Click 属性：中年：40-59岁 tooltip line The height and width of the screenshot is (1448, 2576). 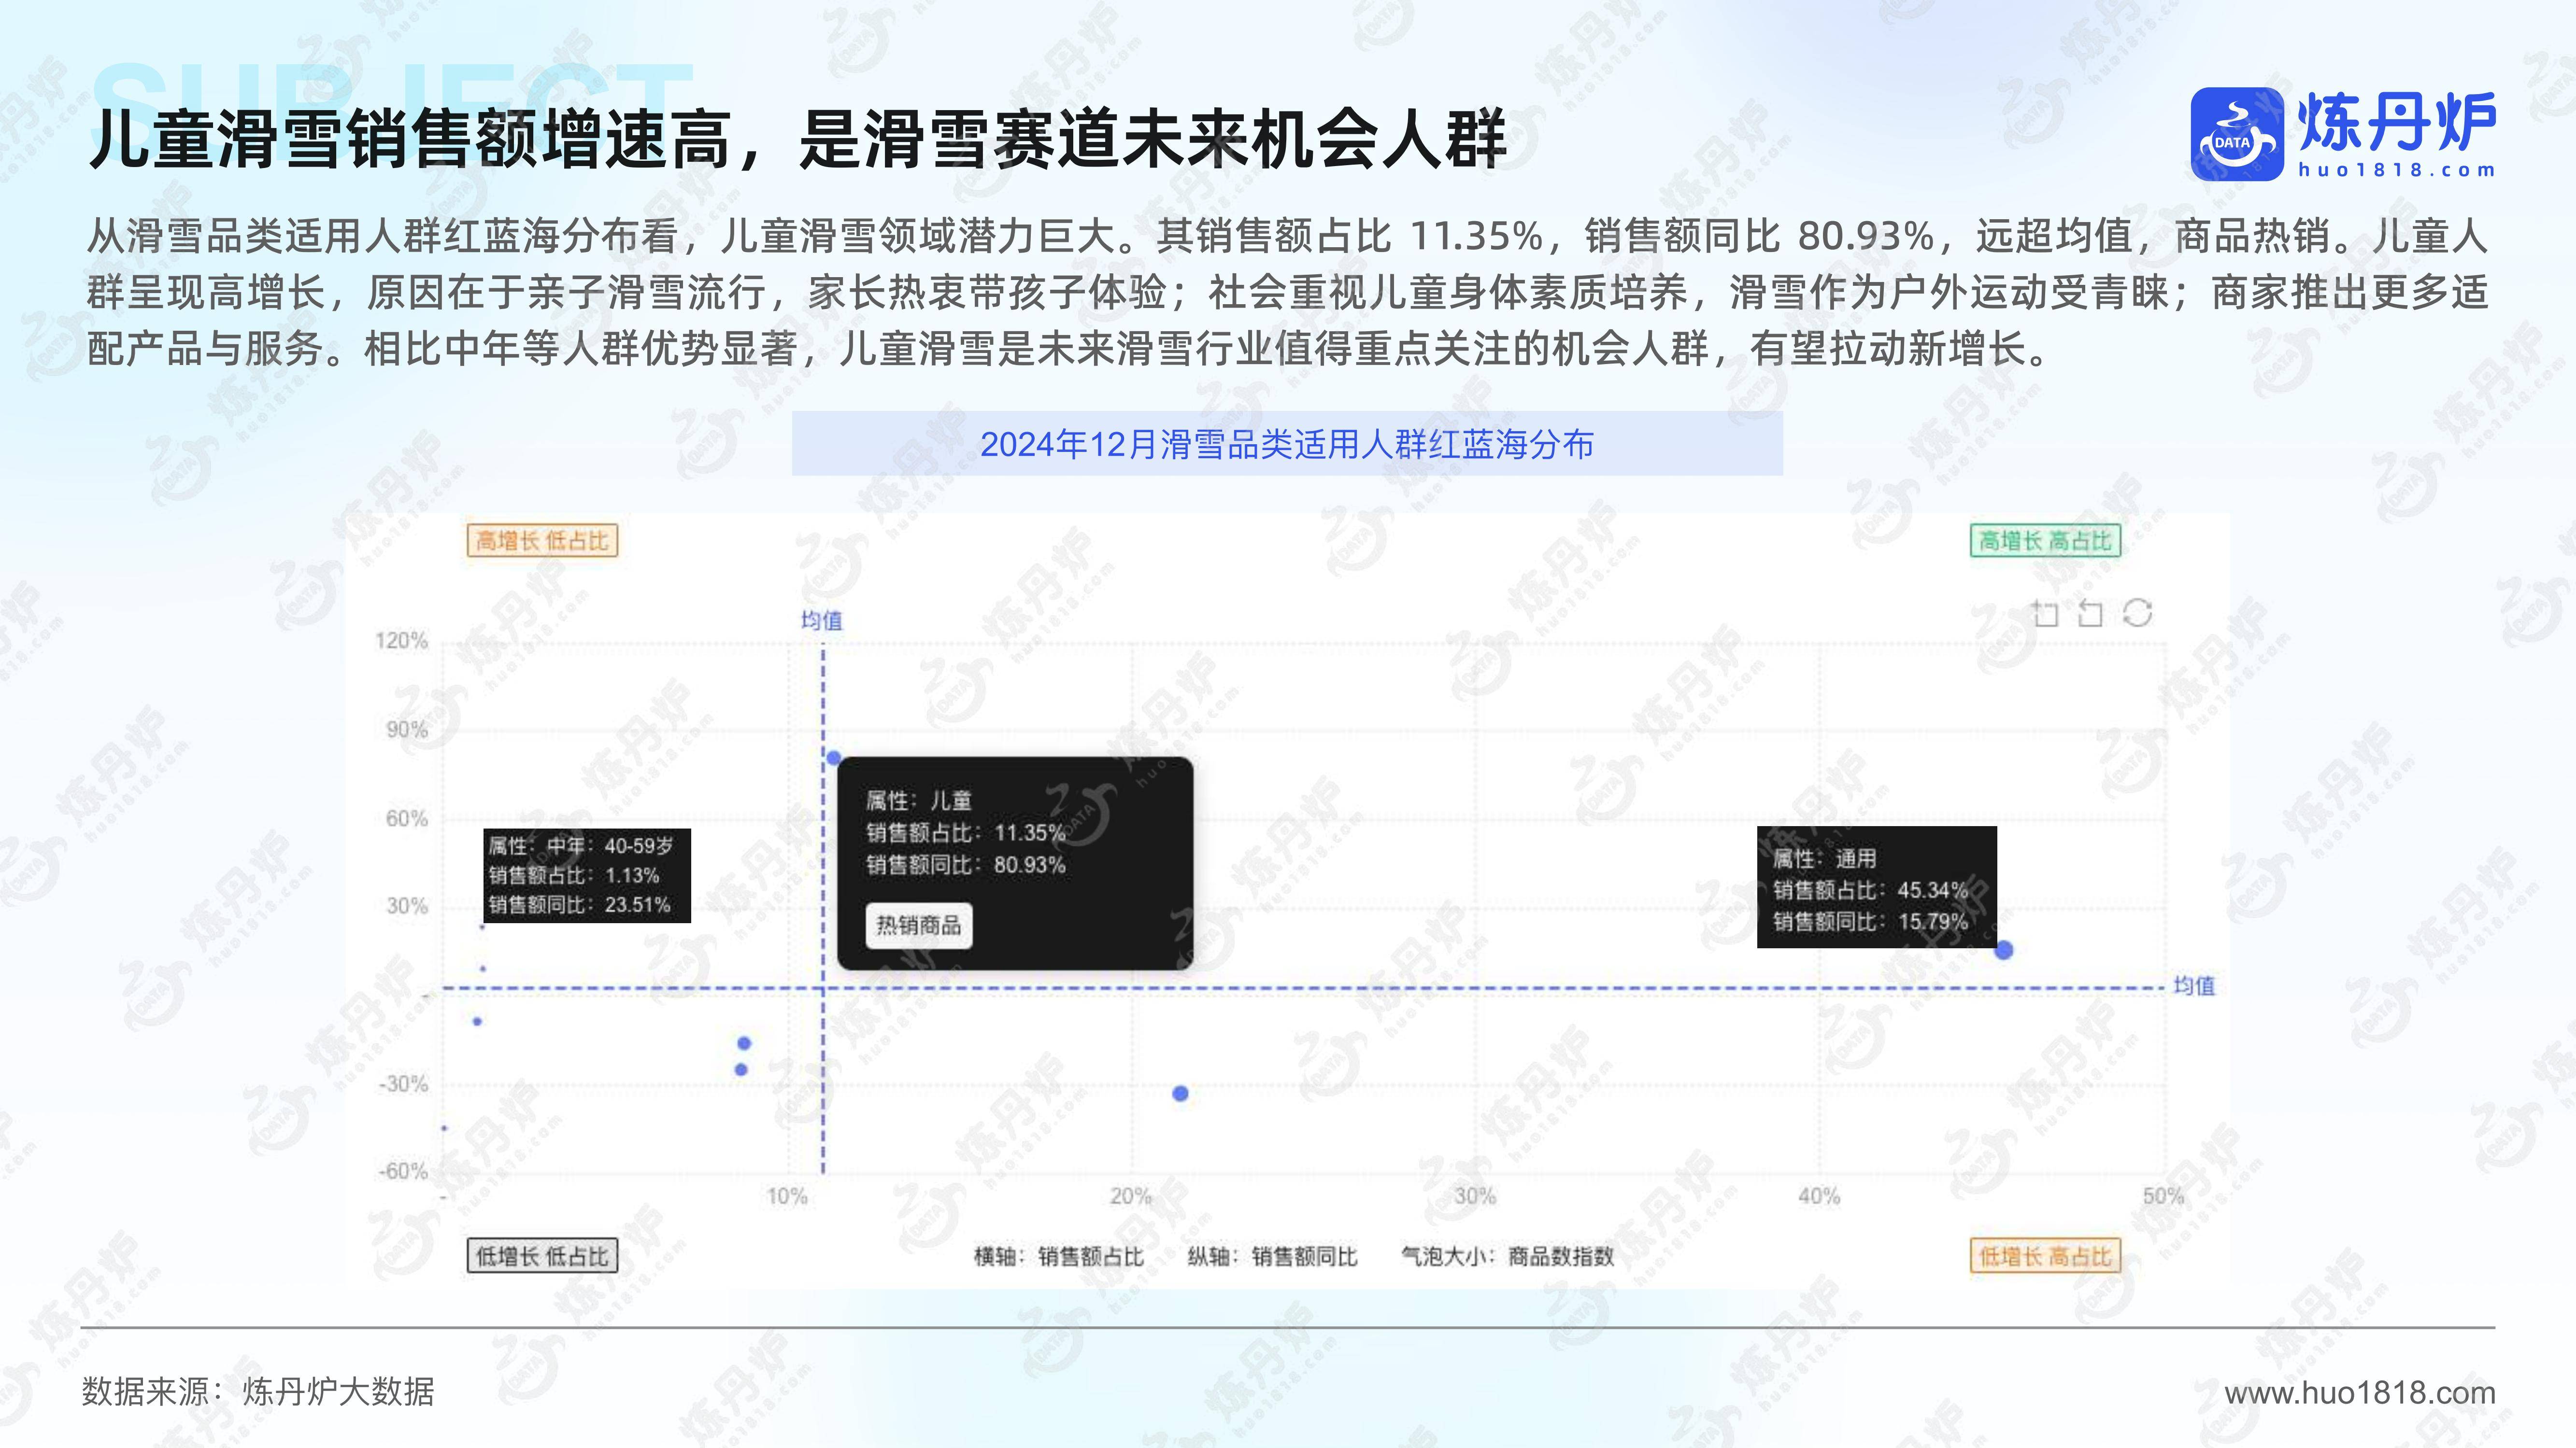pos(581,845)
